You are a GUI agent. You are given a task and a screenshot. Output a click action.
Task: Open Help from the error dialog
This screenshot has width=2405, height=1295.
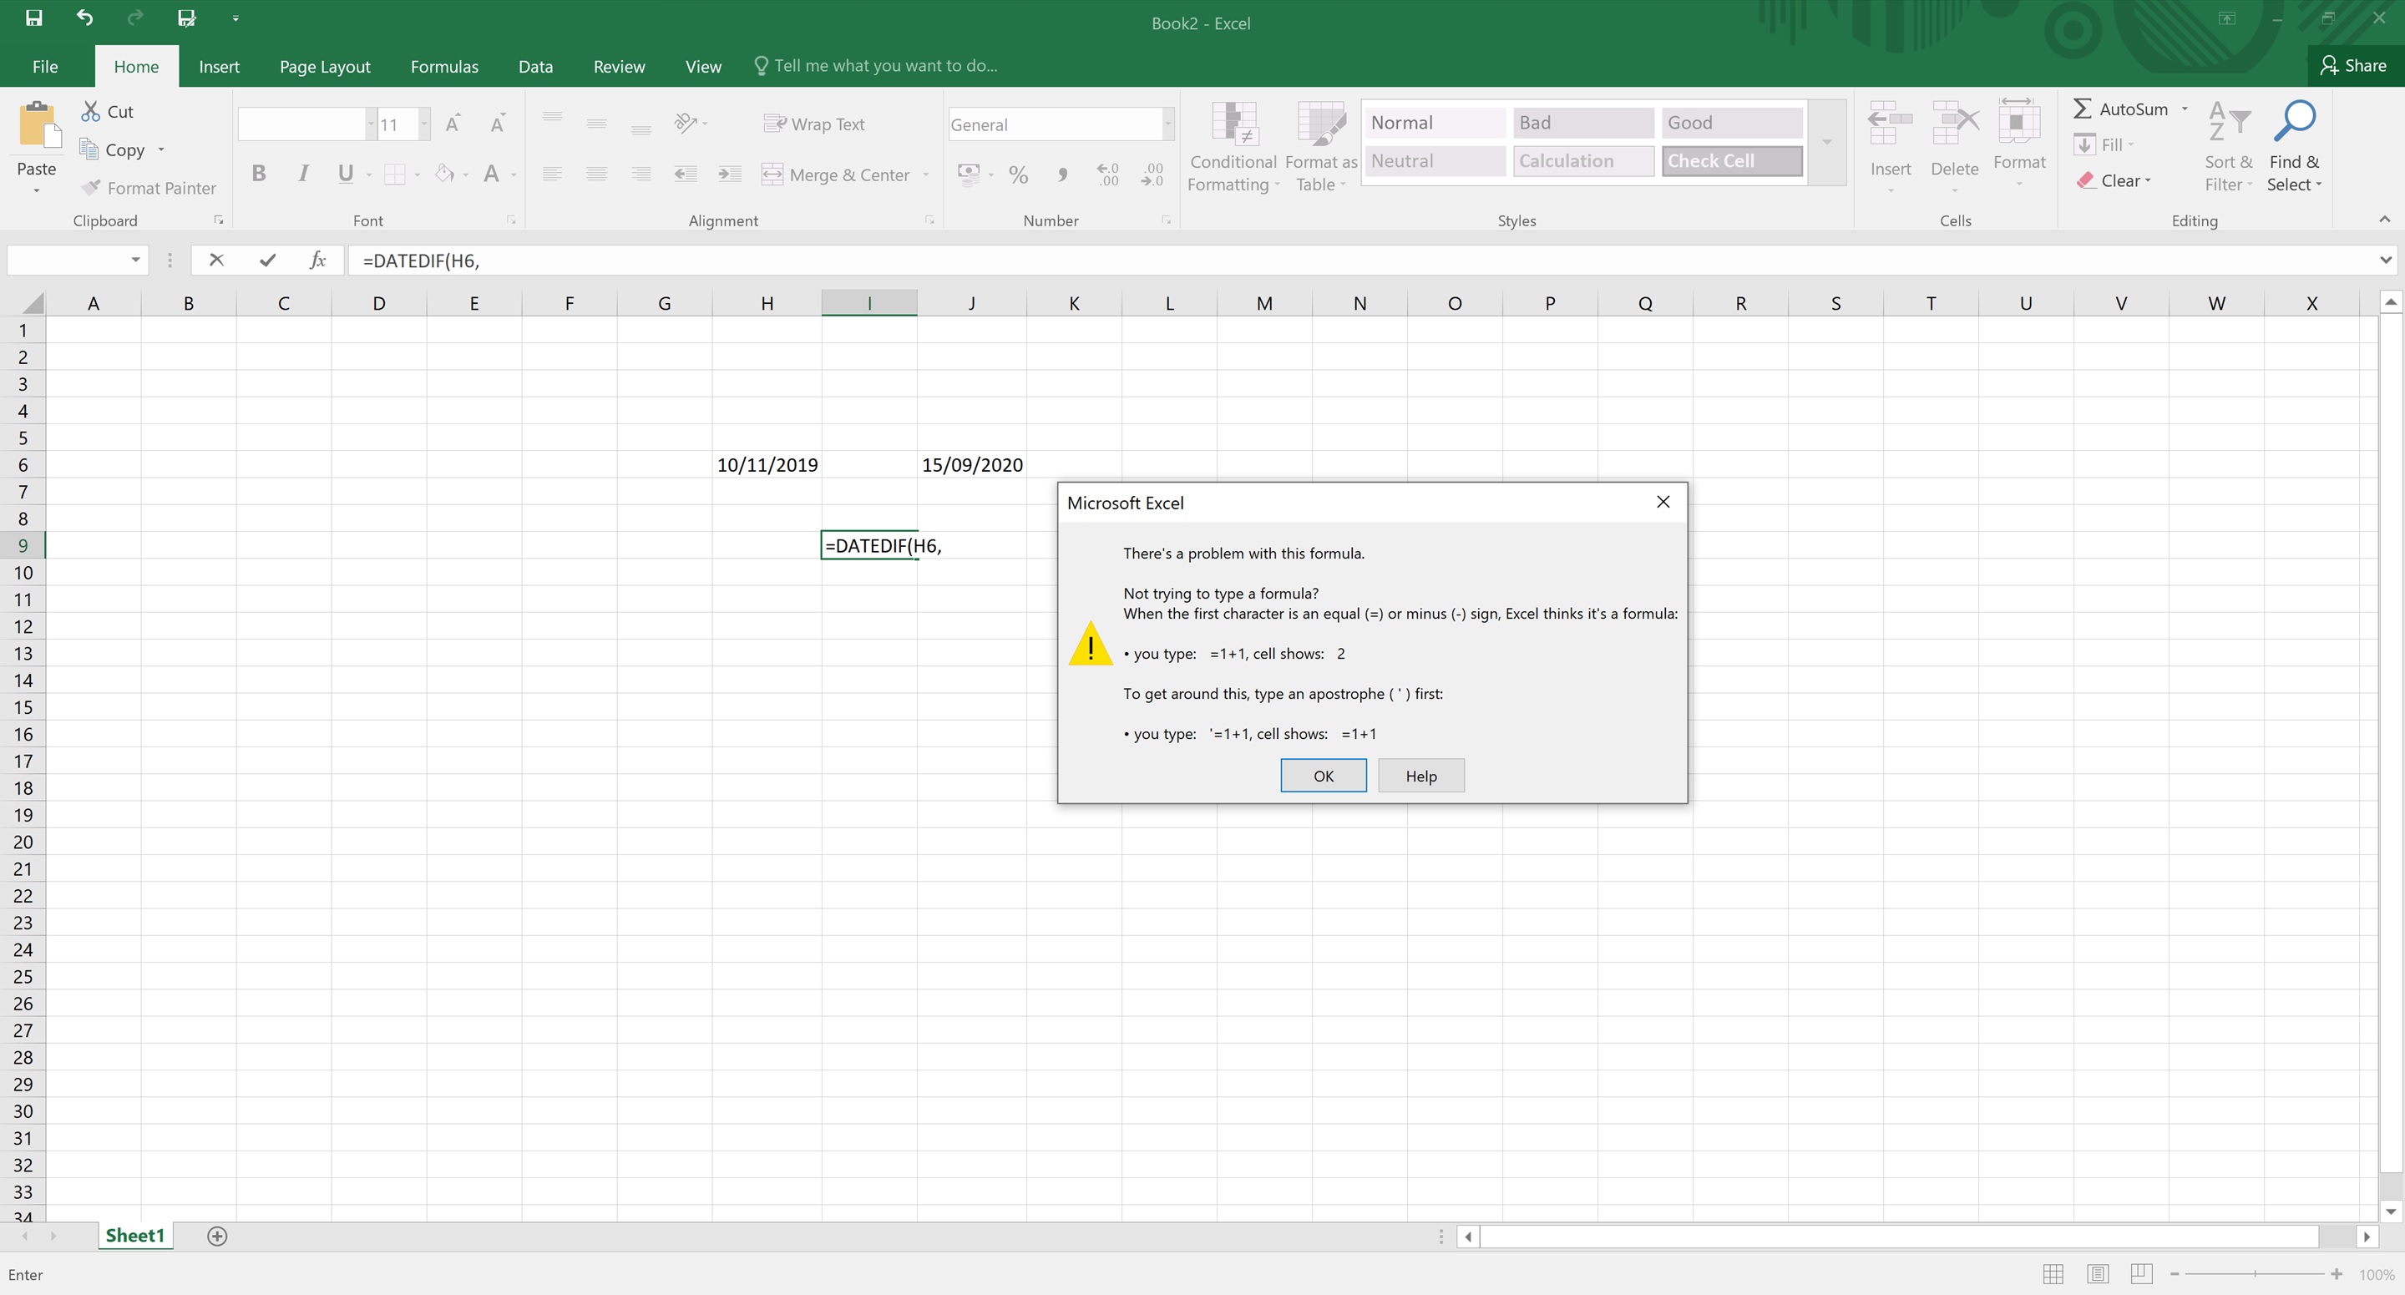coord(1420,775)
